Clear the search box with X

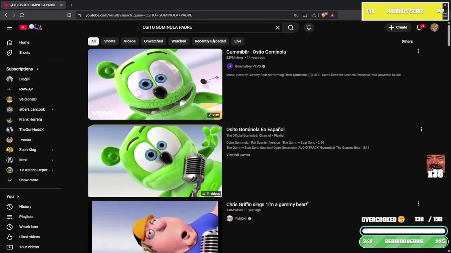[278, 27]
